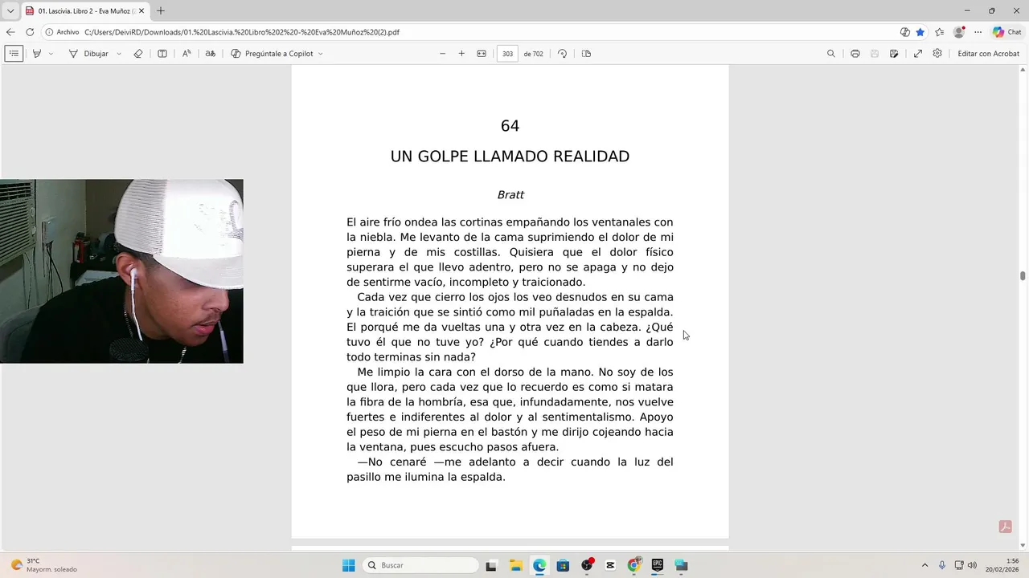This screenshot has width=1029, height=578.
Task: Click chapter number 64
Action: point(510,126)
